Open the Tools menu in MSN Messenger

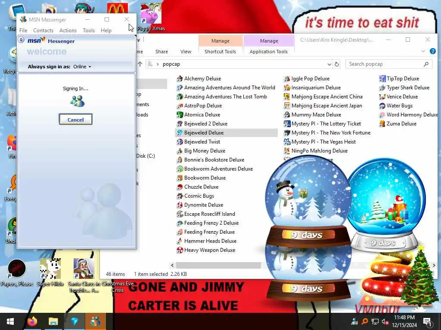(89, 31)
